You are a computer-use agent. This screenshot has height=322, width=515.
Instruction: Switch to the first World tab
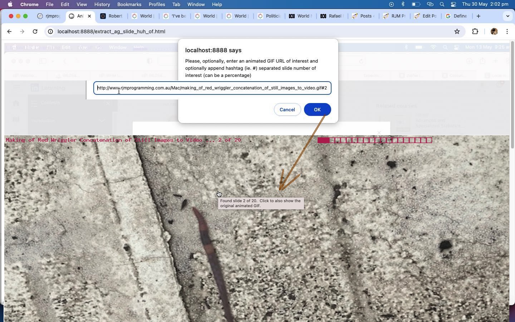(143, 16)
